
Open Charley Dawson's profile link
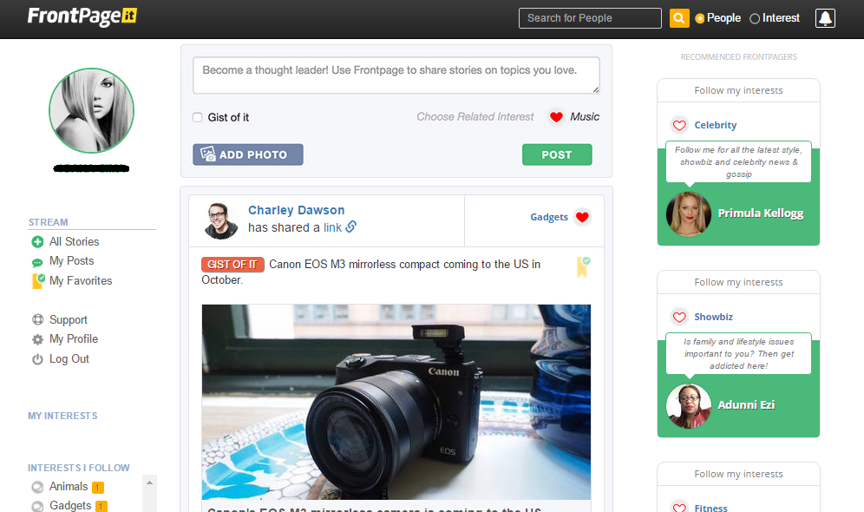click(297, 210)
